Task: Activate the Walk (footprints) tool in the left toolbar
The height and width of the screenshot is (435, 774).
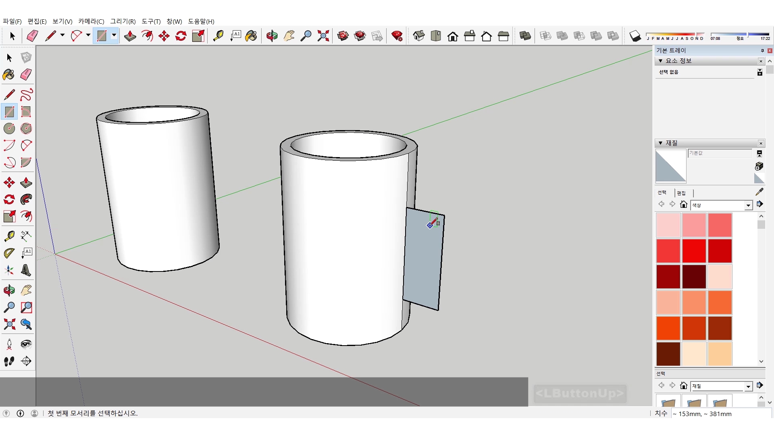Action: pos(9,361)
